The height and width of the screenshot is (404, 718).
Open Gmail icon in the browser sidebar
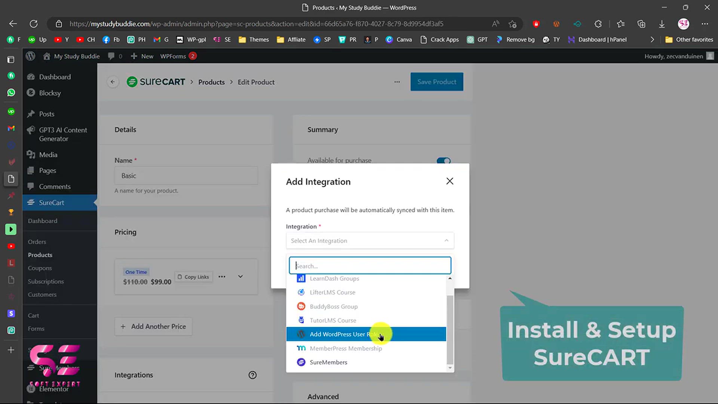pyautogui.click(x=11, y=128)
